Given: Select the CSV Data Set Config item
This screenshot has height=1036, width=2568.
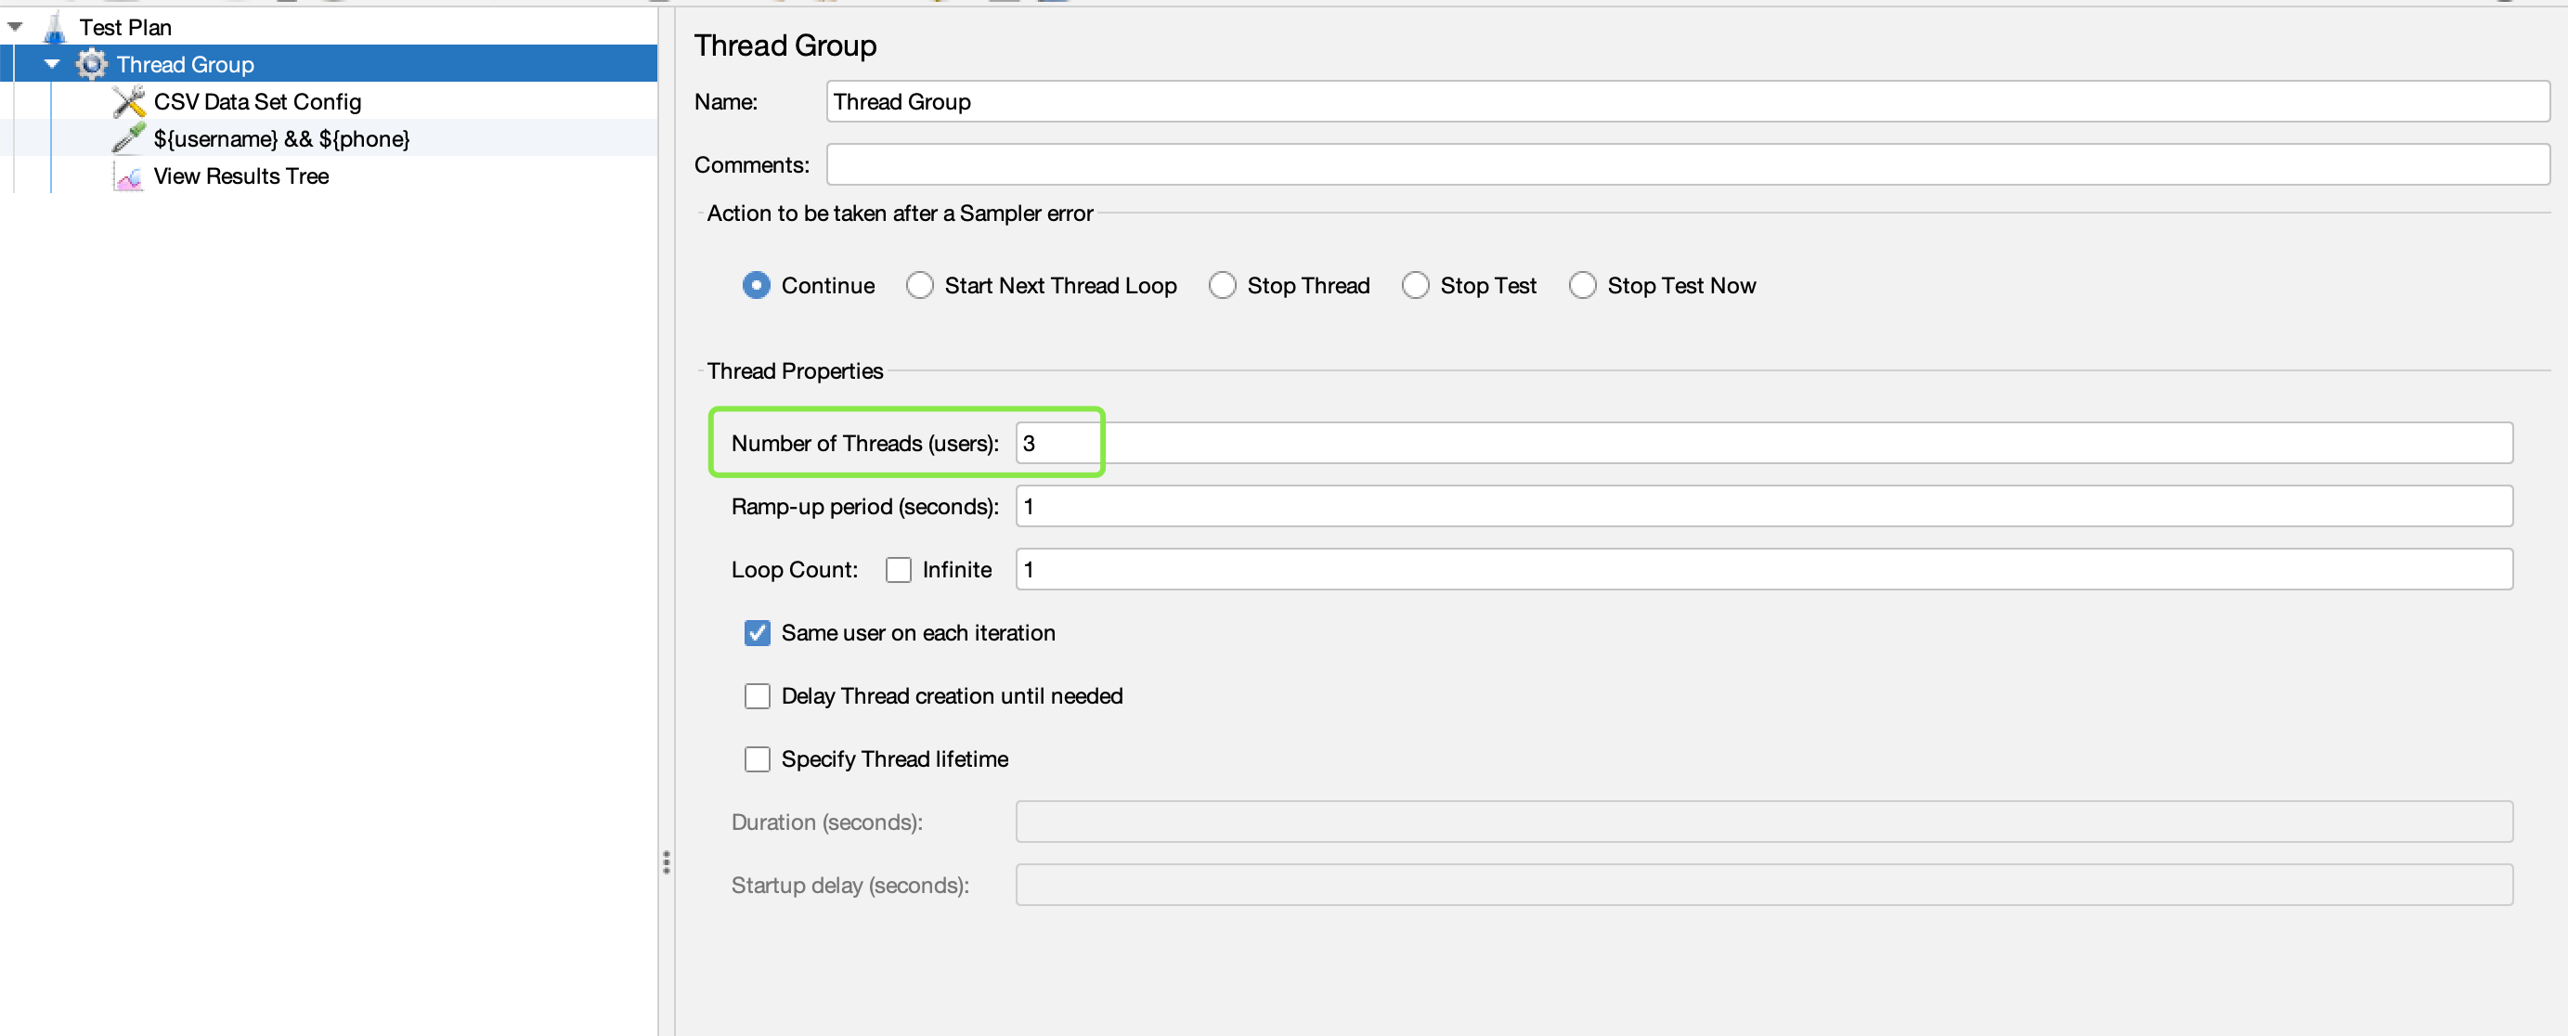Looking at the screenshot, I should coord(257,102).
